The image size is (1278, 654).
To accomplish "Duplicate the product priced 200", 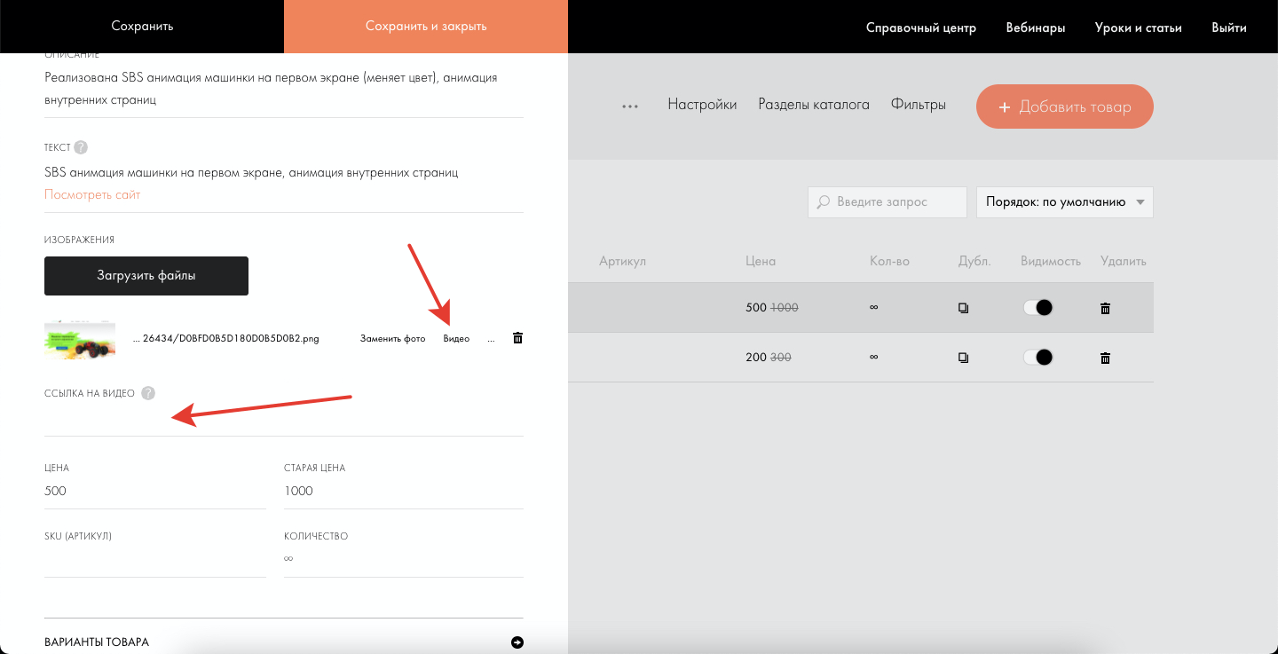I will click(964, 358).
